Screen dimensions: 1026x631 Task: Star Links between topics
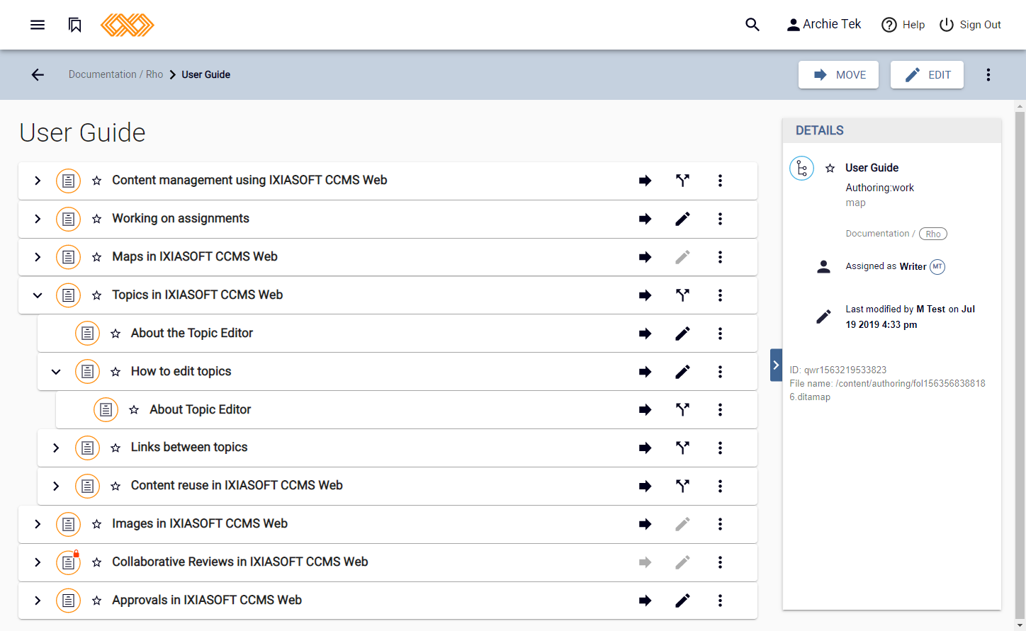pyautogui.click(x=115, y=448)
